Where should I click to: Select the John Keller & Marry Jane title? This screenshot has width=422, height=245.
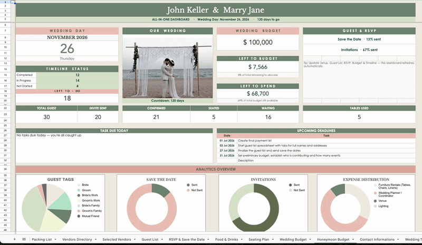[x=215, y=10]
